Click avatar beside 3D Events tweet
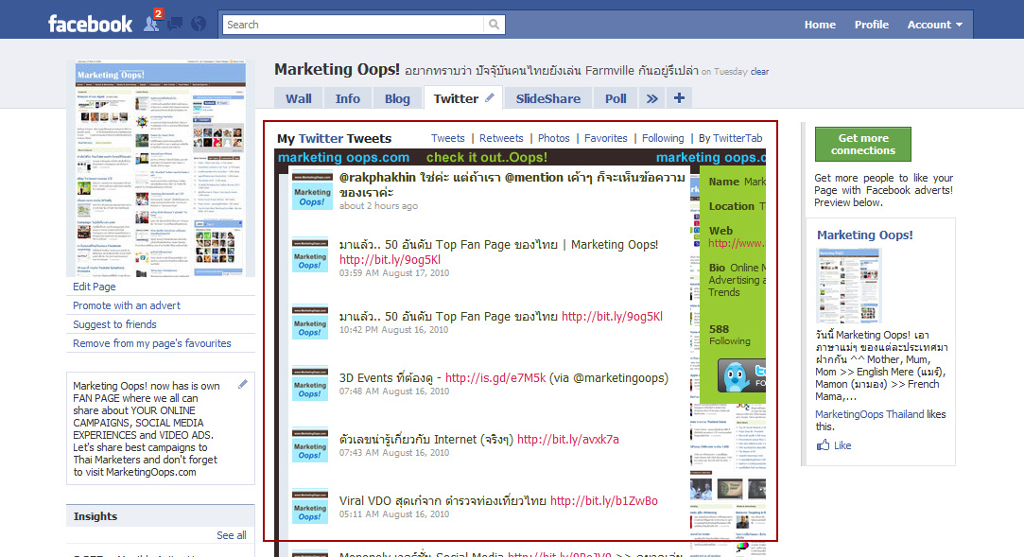Screen dimensions: 1024x557 tap(309, 383)
